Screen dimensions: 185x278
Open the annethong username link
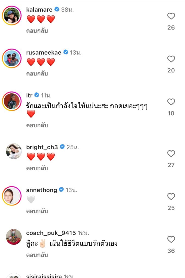[x=42, y=190]
